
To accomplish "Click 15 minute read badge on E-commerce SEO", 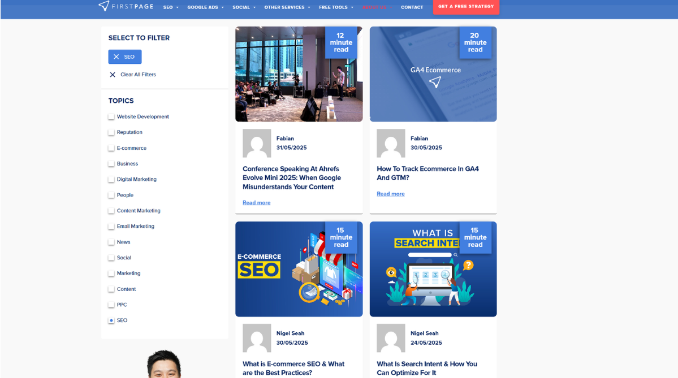I will pos(341,237).
